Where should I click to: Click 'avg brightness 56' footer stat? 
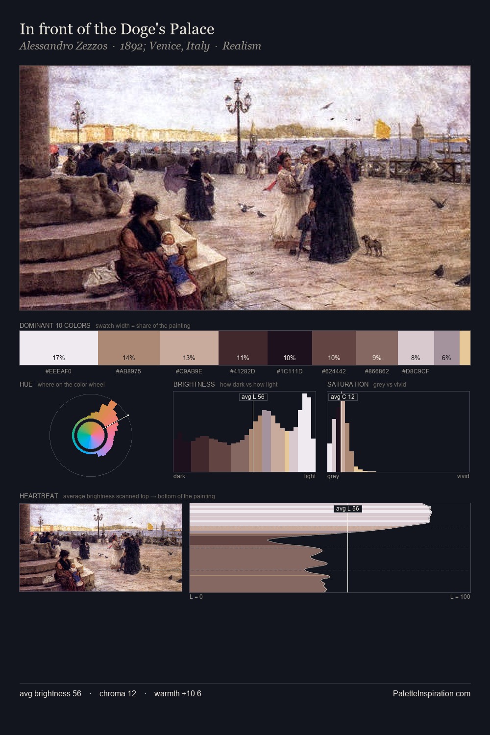click(x=50, y=693)
